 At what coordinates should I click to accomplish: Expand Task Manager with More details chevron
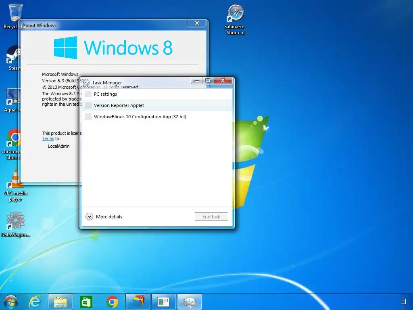pos(89,217)
